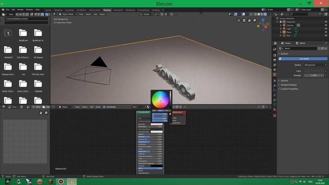Adjust the Strength value slider

pyautogui.click(x=314, y=76)
